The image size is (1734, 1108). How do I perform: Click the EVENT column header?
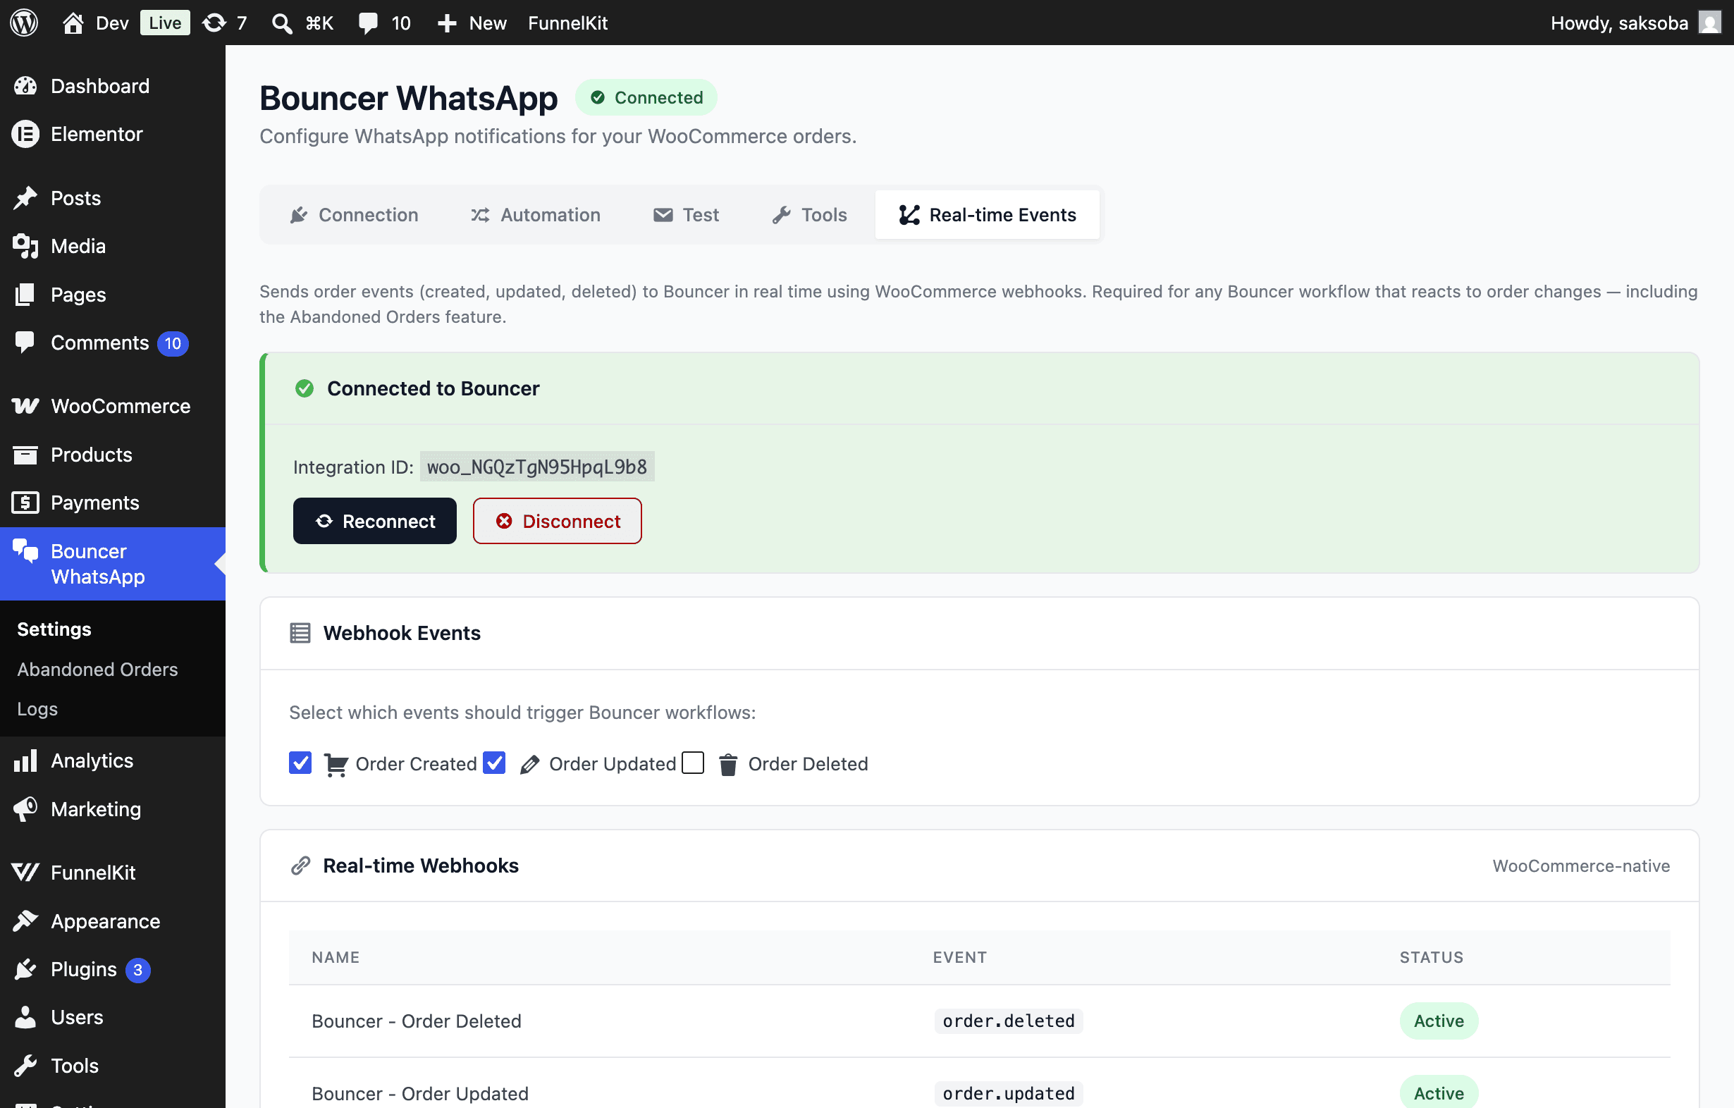tap(960, 958)
